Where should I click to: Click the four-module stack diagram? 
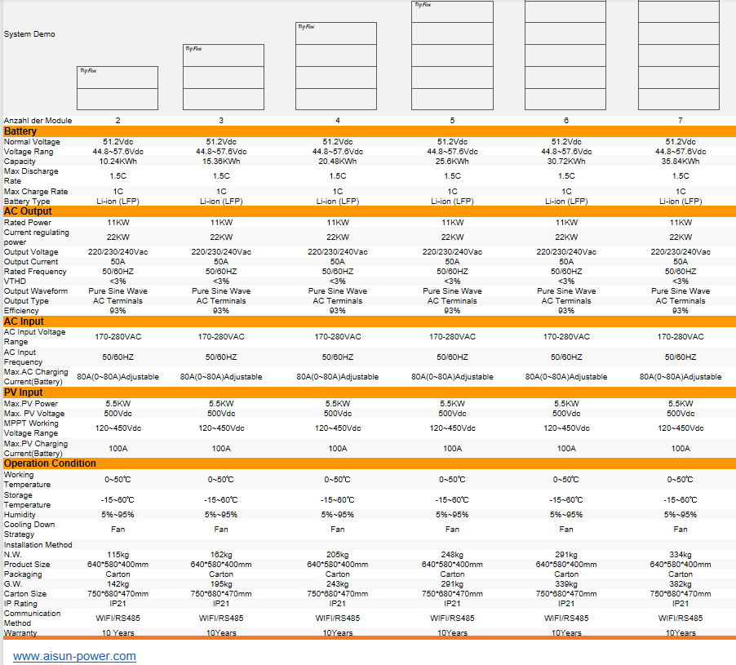336,66
